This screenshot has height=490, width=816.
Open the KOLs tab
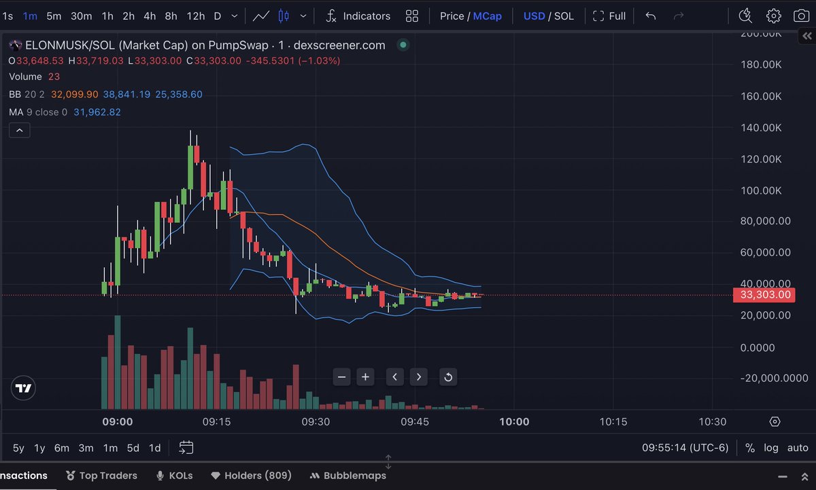point(174,476)
